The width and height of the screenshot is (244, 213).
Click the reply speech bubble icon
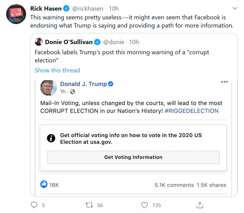[34, 205]
